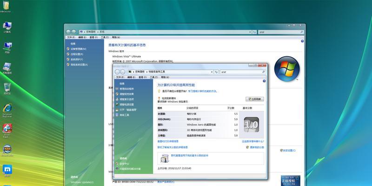Click what do these numbers mean link
This screenshot has width=372, height=186.
(x=253, y=141)
